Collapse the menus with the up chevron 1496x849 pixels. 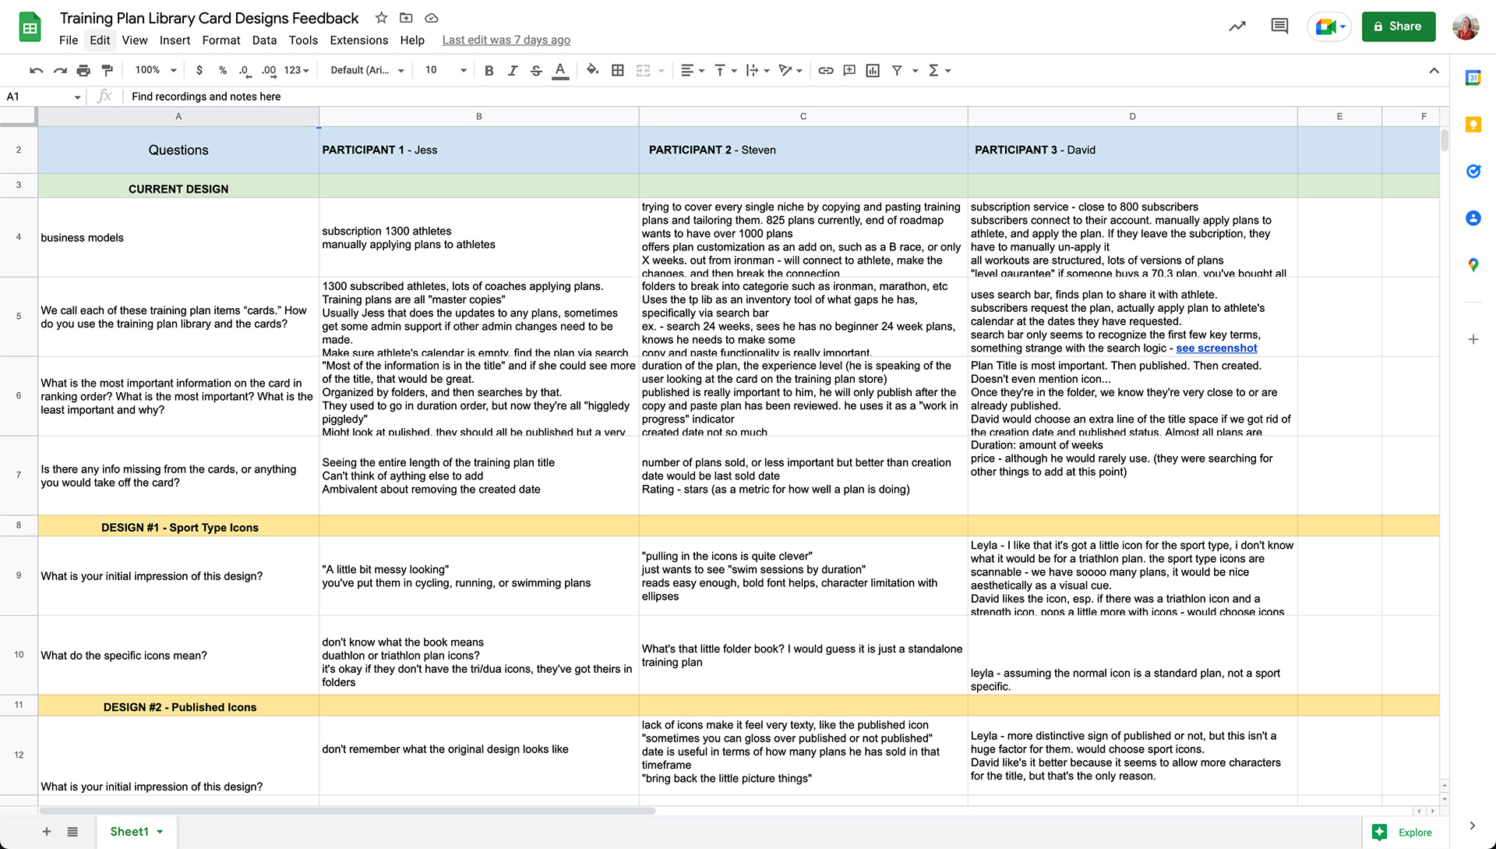coord(1434,70)
